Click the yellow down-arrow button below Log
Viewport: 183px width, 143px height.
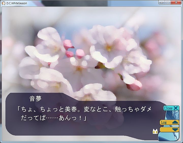[x=170, y=130]
